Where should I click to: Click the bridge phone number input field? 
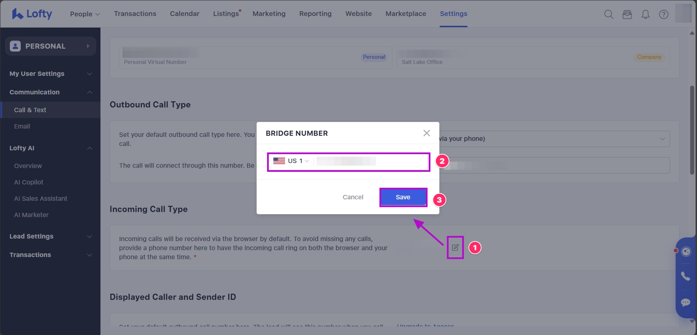tap(371, 161)
